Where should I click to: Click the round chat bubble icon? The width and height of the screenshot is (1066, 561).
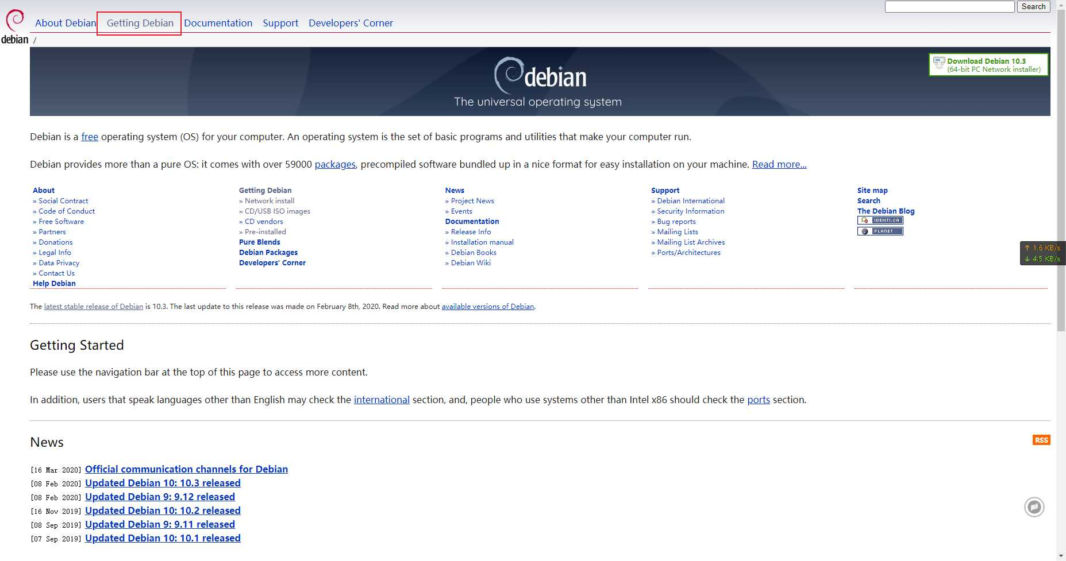coord(1034,507)
